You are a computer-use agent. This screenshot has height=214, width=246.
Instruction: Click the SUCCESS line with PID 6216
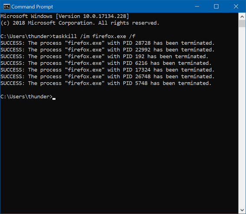[x=106, y=63]
